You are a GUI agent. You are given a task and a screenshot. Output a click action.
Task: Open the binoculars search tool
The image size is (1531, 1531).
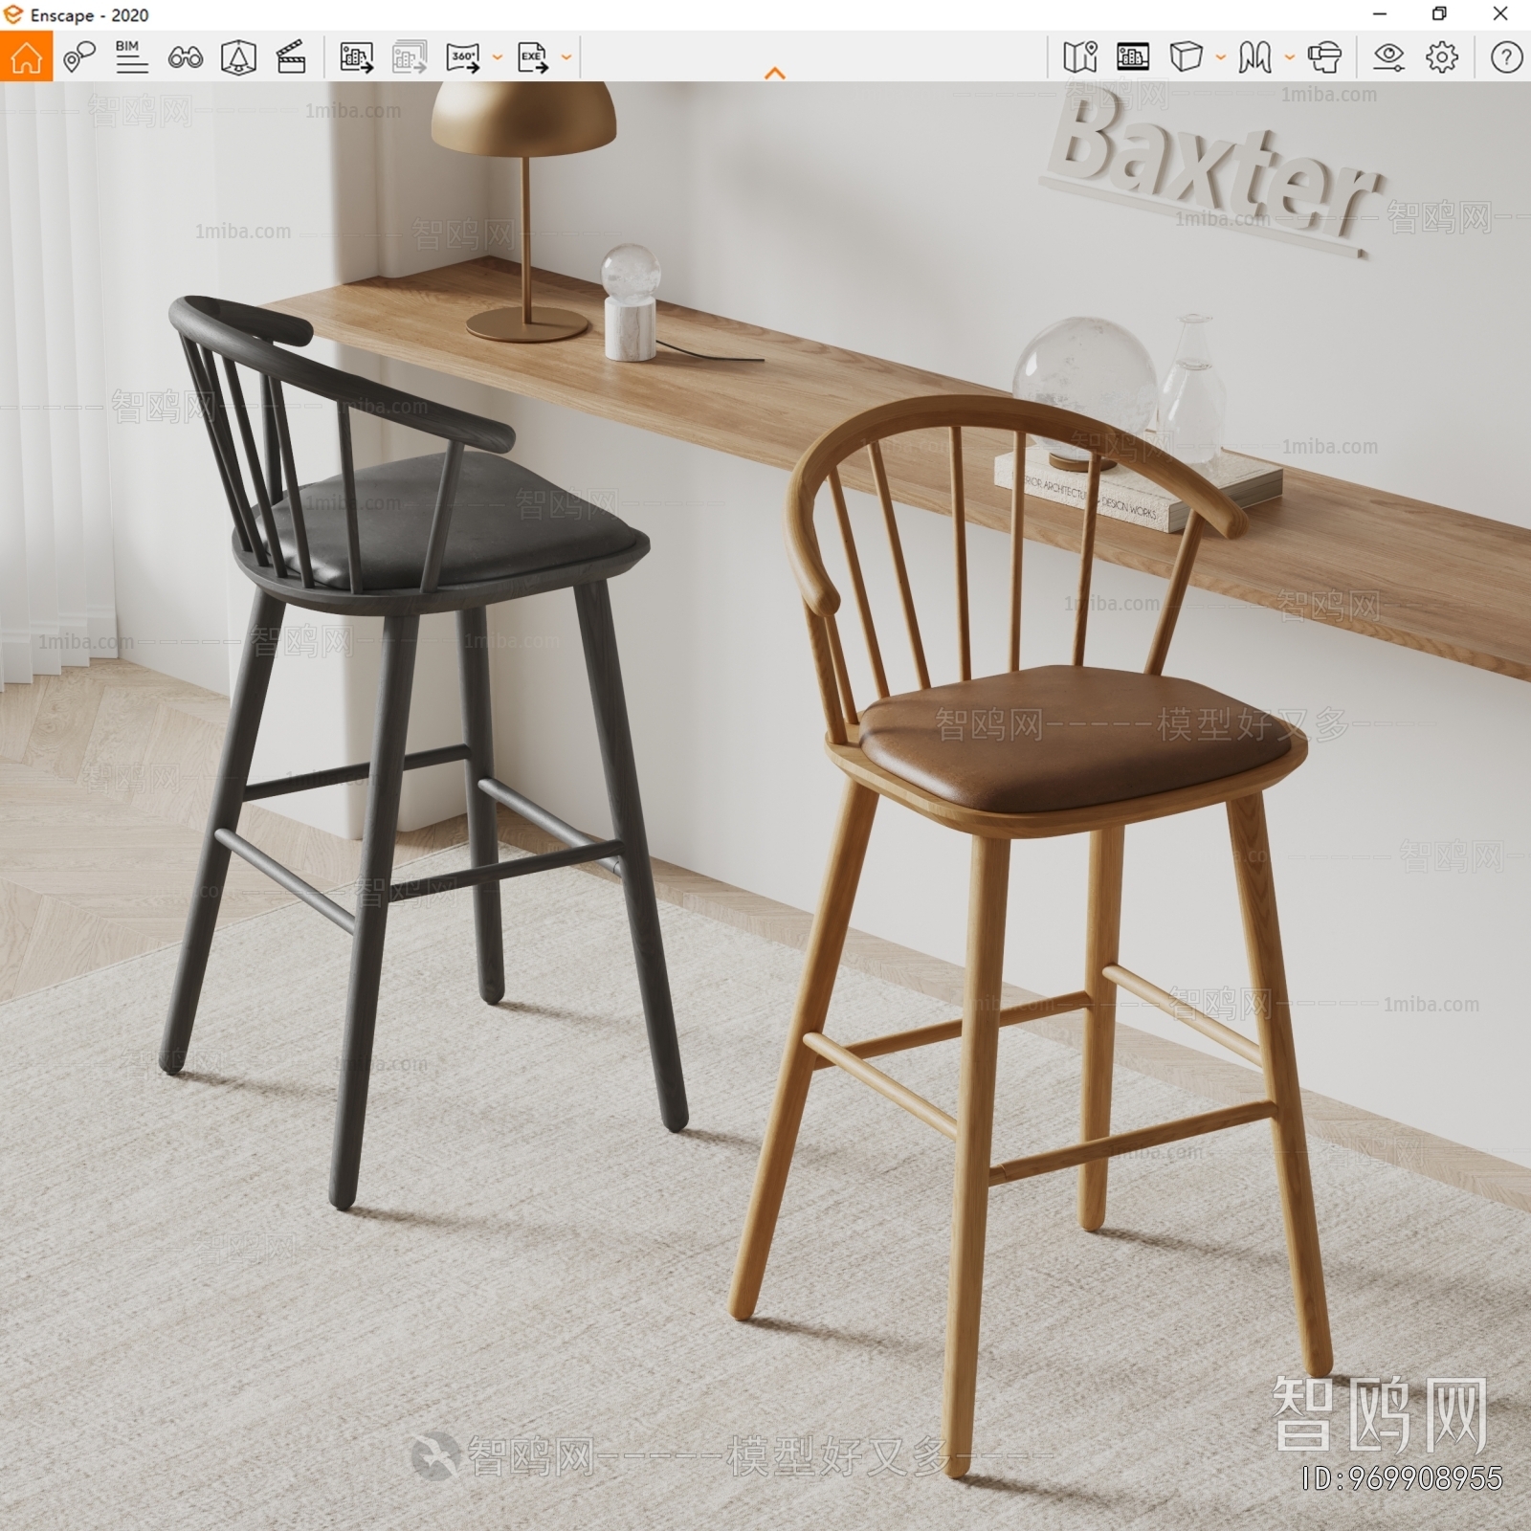point(187,57)
